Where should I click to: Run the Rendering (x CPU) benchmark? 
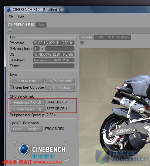coord(28,109)
